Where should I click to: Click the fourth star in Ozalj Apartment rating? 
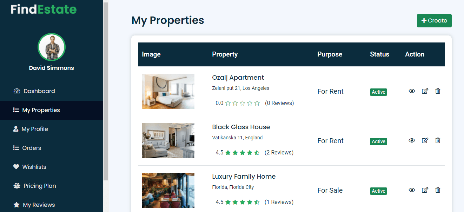[250, 103]
